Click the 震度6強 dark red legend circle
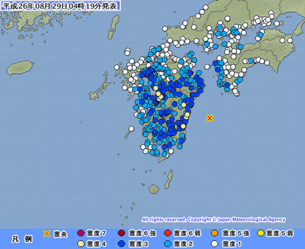 (x=121, y=233)
